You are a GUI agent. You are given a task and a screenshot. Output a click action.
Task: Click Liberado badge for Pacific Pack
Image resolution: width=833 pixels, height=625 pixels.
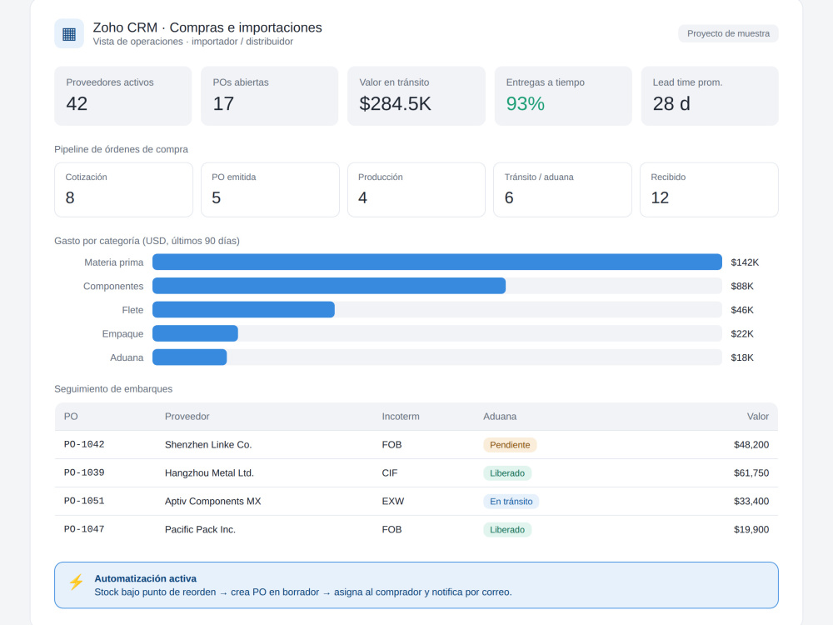(x=507, y=529)
